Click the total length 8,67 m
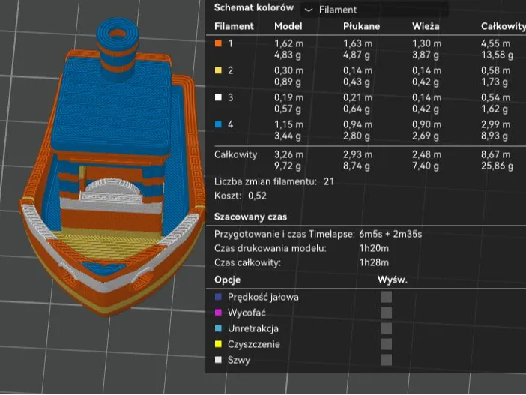This screenshot has width=526, height=395. [x=495, y=154]
